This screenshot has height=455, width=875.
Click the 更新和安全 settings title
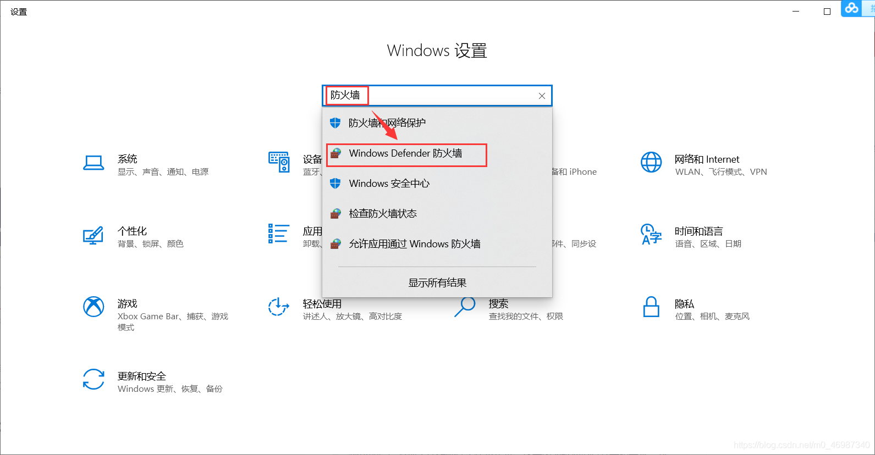coord(141,376)
